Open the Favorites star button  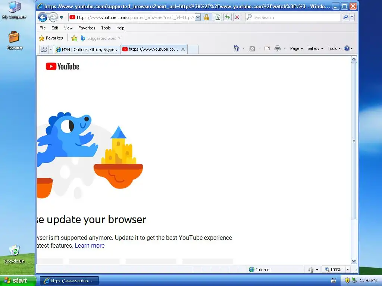tap(51, 38)
